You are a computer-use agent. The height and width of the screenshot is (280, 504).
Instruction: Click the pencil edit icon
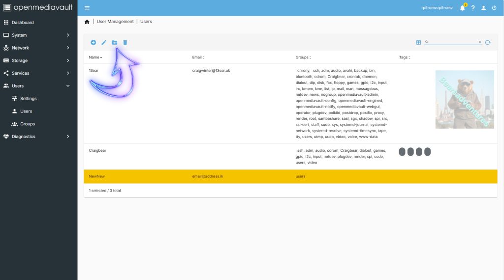click(104, 43)
